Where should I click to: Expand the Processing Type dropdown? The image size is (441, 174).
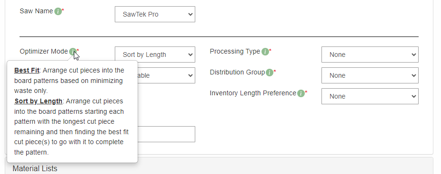370,55
